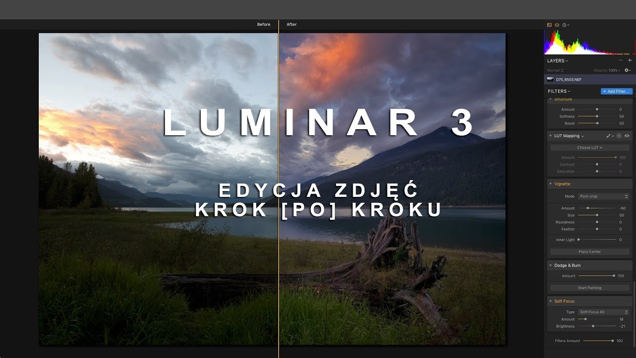Click the Place Center button
Screen dimensions: 636x358
pos(590,252)
